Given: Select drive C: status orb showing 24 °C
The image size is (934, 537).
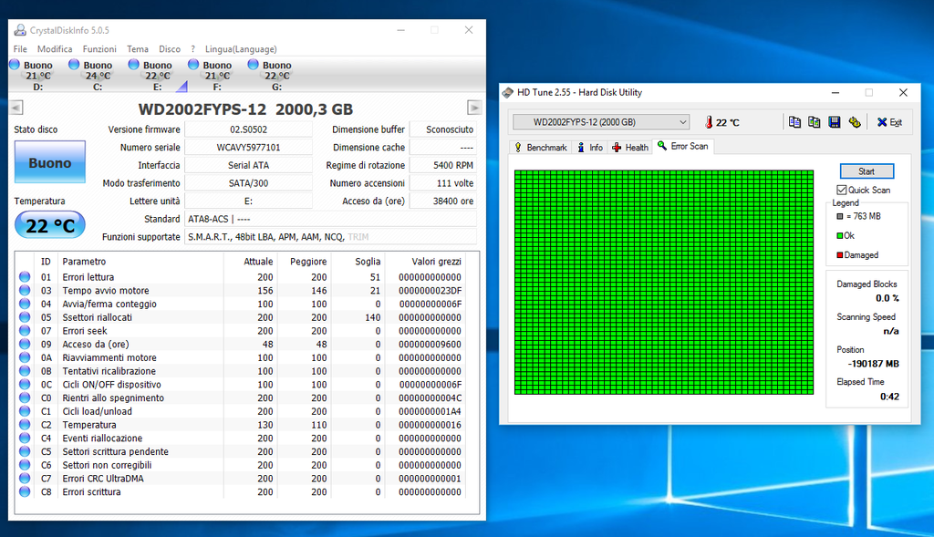Looking at the screenshot, I should (74, 65).
